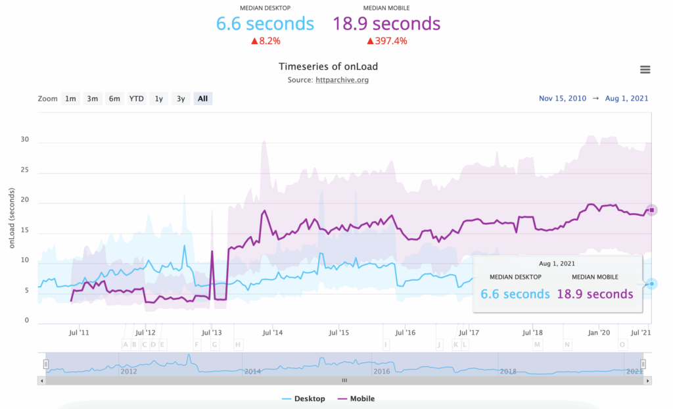
Task: Choose the 3y zoom range
Action: coord(181,99)
